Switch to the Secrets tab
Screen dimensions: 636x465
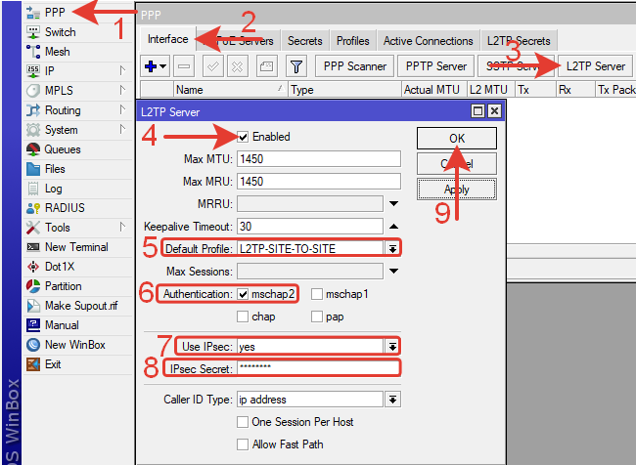pyautogui.click(x=305, y=41)
